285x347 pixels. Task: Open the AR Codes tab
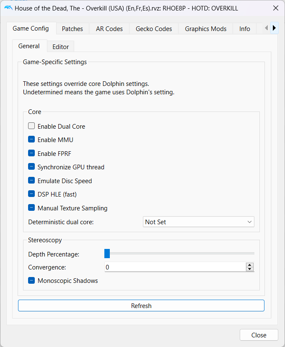click(109, 29)
